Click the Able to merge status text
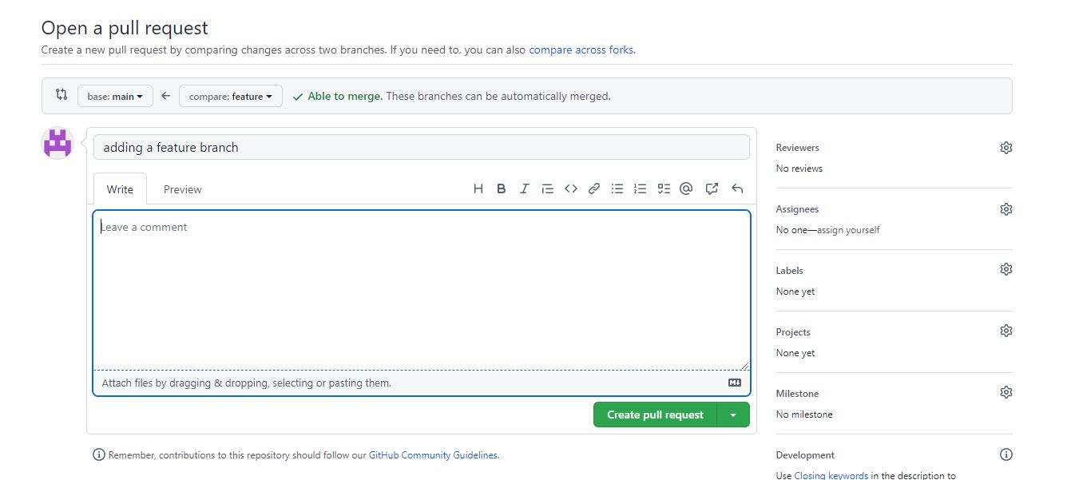 coord(344,96)
